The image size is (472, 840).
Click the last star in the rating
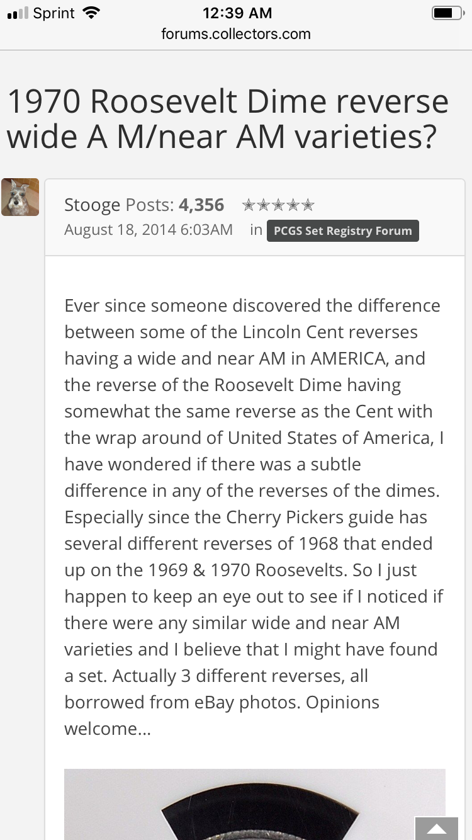coord(308,205)
